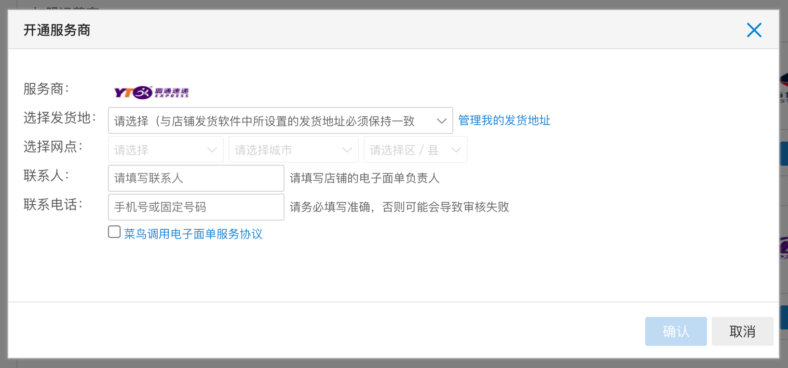Click the 开通服务商 dialog title

point(57,30)
